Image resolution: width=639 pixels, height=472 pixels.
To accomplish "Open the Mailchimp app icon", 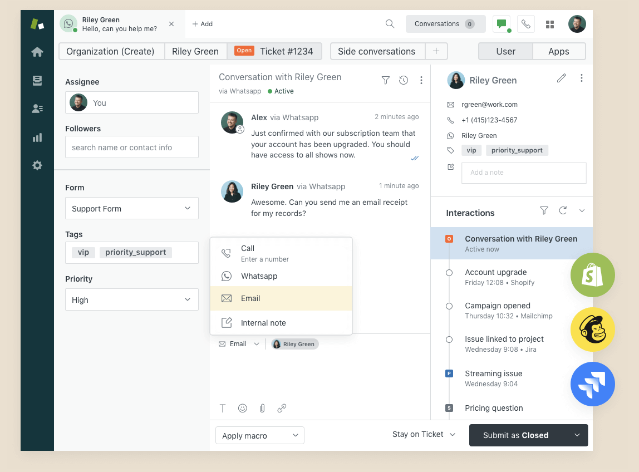I will (x=592, y=330).
